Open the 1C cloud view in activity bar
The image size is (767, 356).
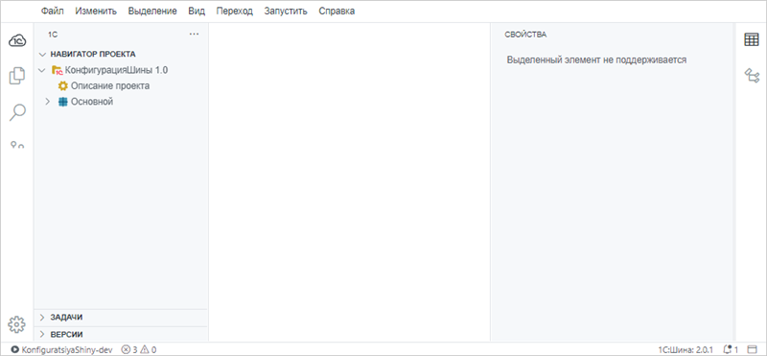pyautogui.click(x=17, y=41)
